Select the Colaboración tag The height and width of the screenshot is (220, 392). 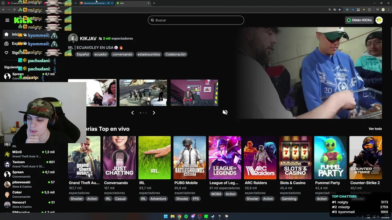(x=175, y=54)
